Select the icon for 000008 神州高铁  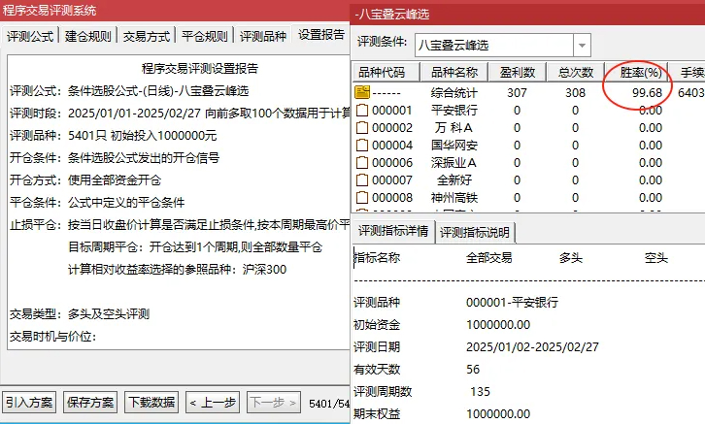(x=362, y=198)
